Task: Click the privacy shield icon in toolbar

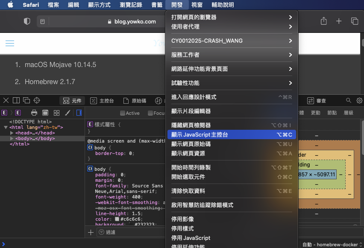Action: pyautogui.click(x=27, y=21)
